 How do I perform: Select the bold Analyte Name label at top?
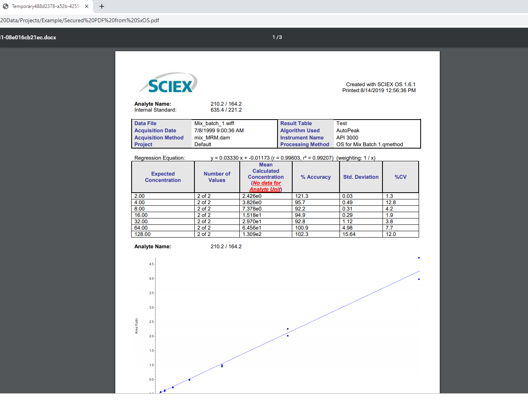point(153,104)
